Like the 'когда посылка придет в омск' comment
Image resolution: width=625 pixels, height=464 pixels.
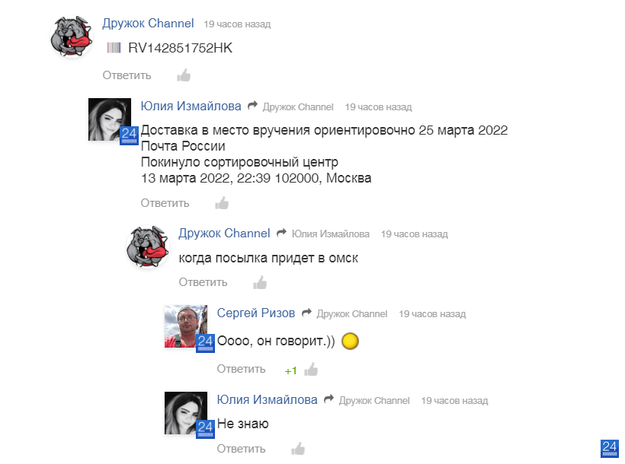260,282
